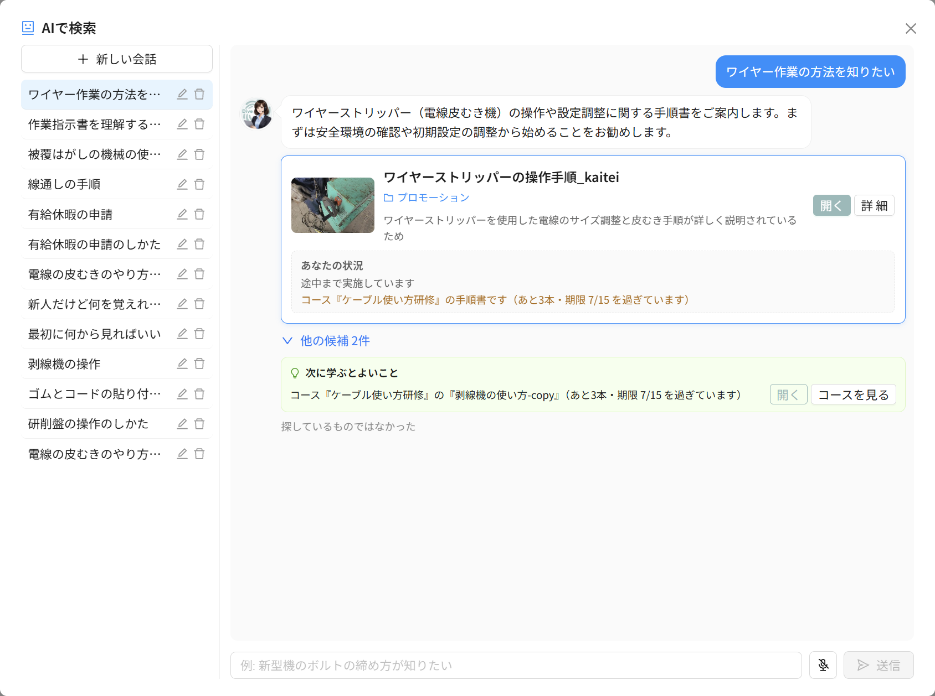Click the AI robot icon in header
Image resolution: width=935 pixels, height=696 pixels.
[x=28, y=28]
